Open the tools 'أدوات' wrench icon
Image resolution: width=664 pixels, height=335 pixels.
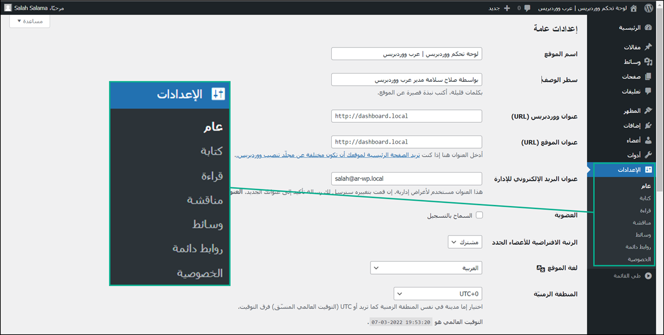pyautogui.click(x=649, y=155)
